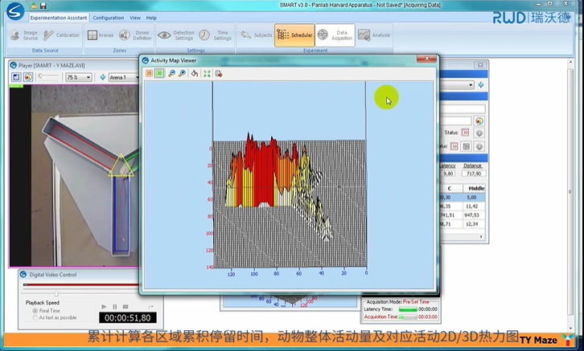584x351 pixels.
Task: Select table cell 11,42
Action: [x=474, y=206]
